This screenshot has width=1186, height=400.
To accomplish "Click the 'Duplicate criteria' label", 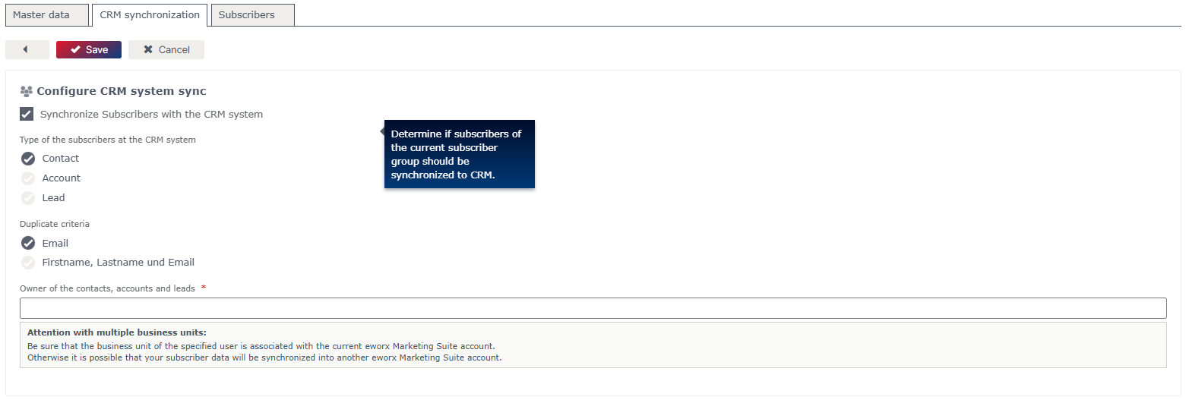I will [55, 224].
